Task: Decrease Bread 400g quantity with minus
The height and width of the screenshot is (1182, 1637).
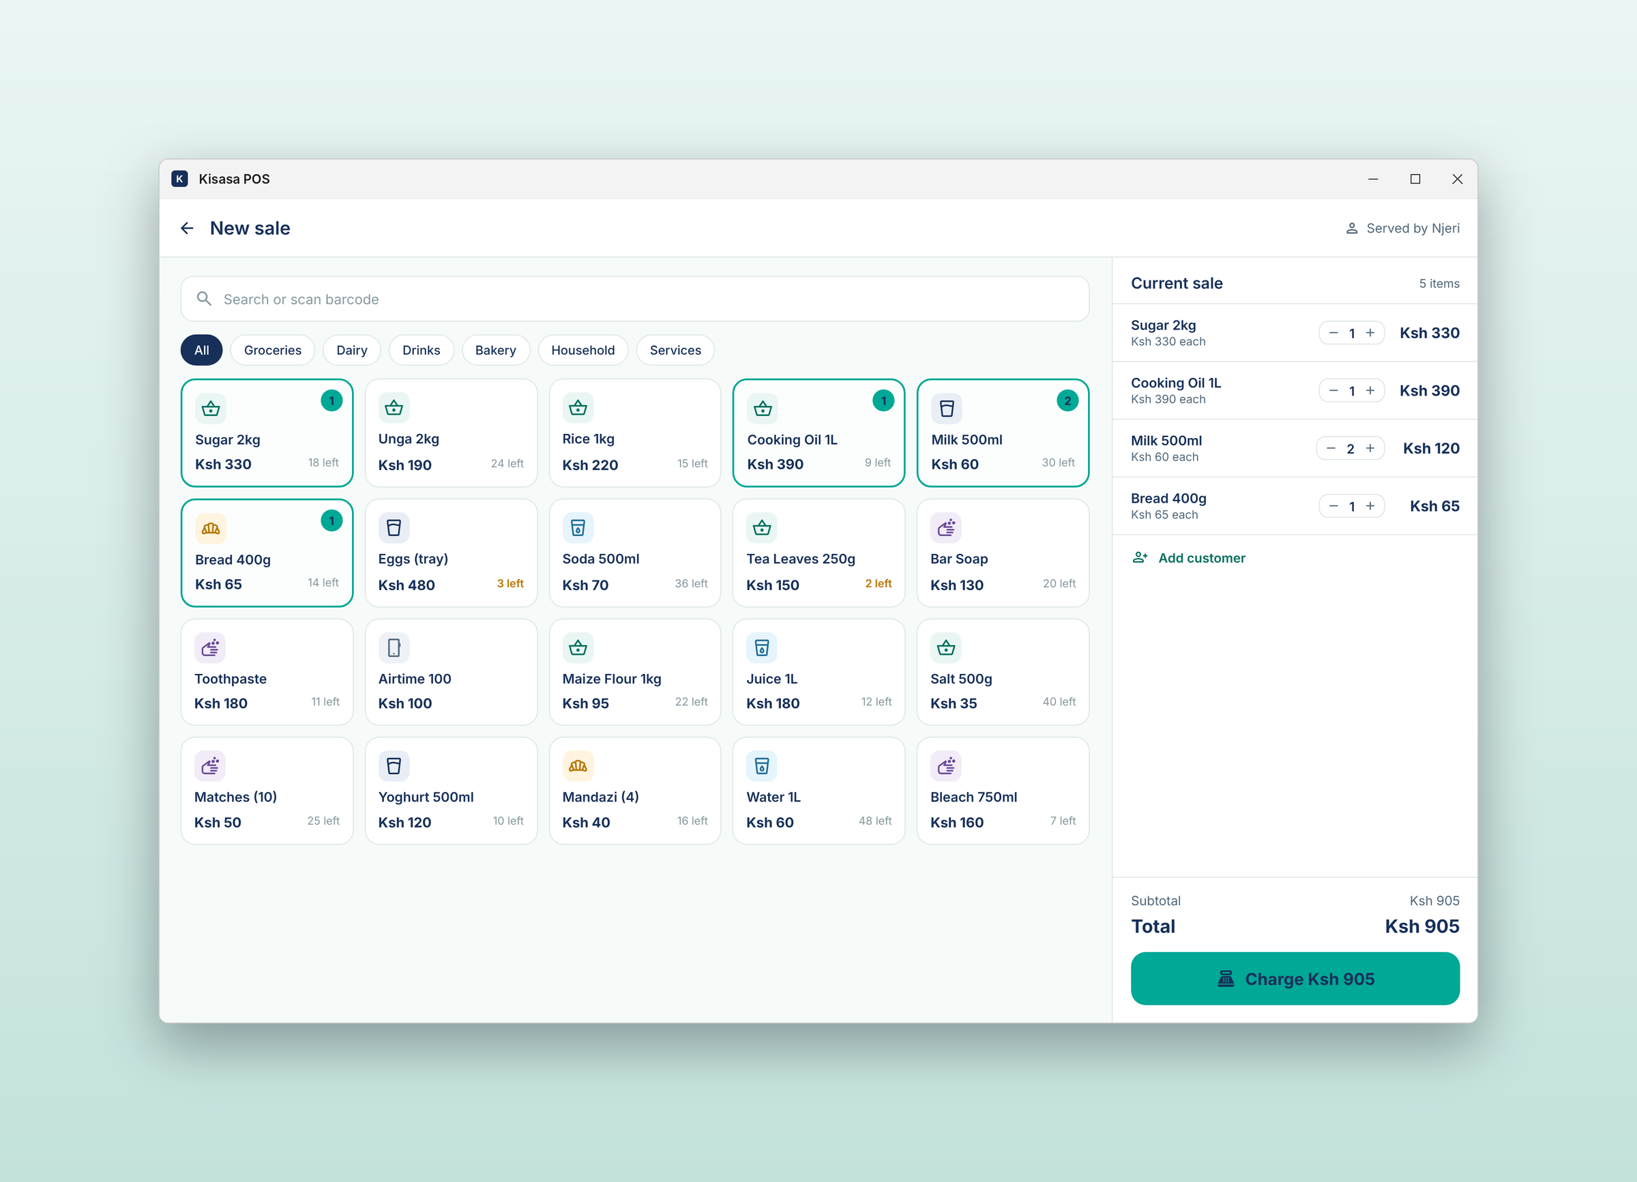Action: 1333,506
